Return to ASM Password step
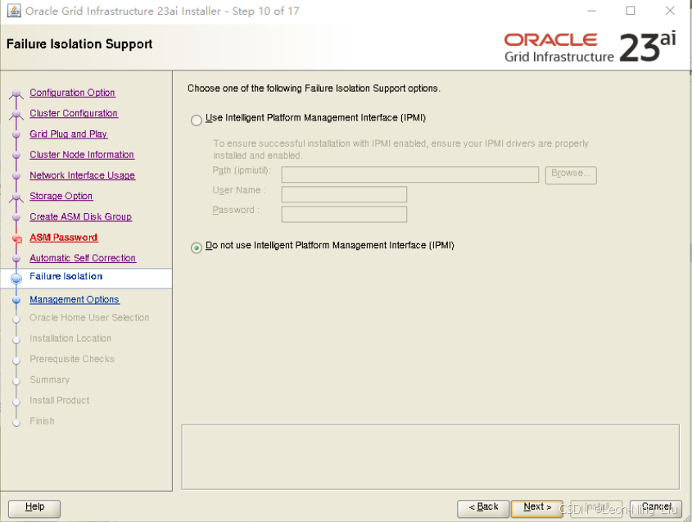Image resolution: width=692 pixels, height=522 pixels. click(64, 238)
